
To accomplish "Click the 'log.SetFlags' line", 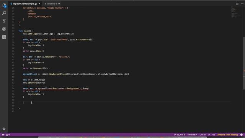I will coord(48,34).
